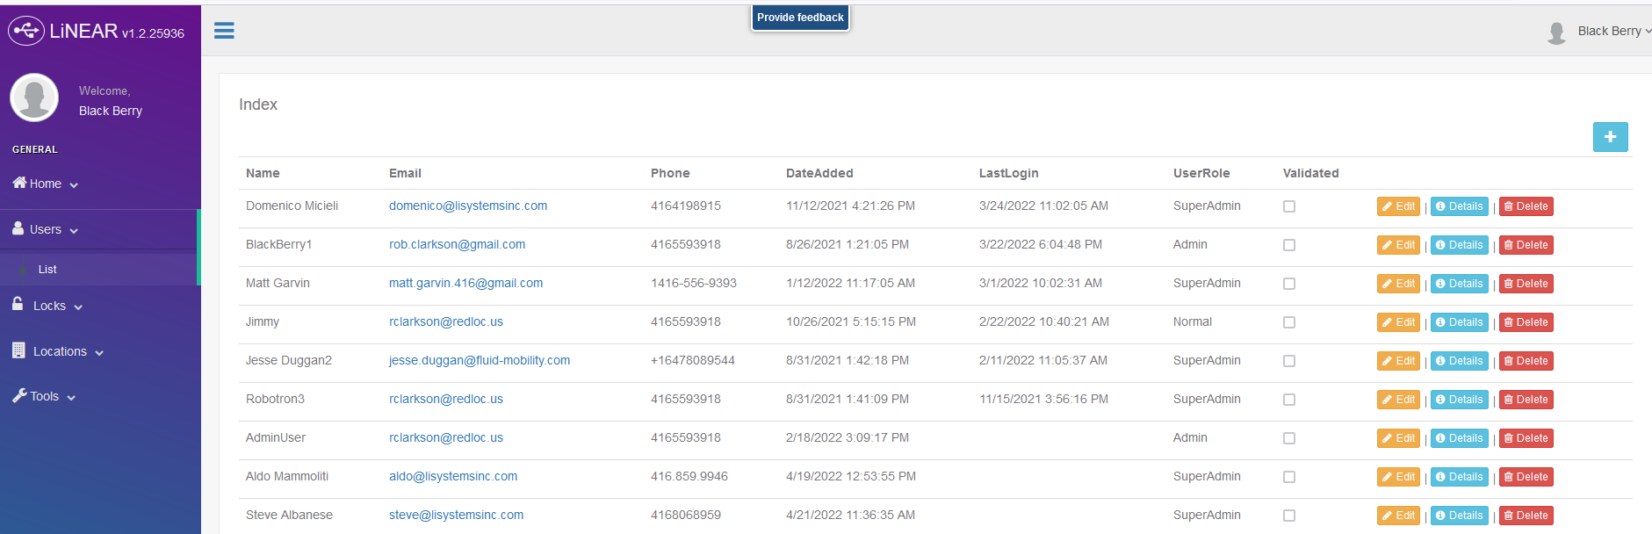The image size is (1652, 534).
Task: Open the jesse.duggan@fluid-mobility.com email link
Action: 480,361
